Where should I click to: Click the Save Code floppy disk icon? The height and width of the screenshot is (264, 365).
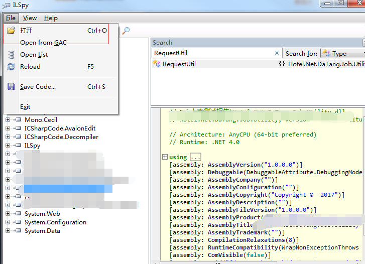click(x=11, y=87)
